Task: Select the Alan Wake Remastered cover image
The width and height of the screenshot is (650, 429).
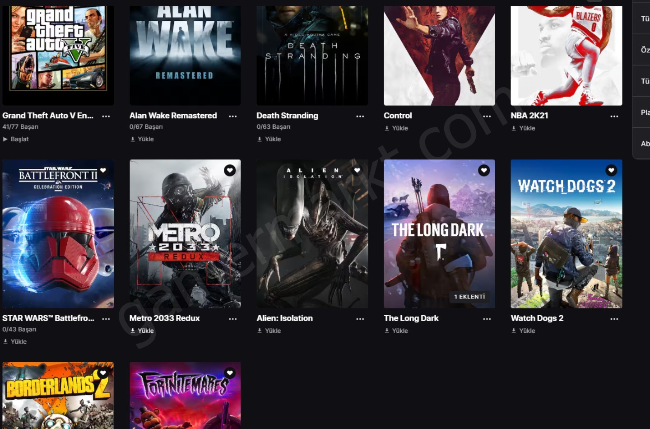Action: point(185,56)
